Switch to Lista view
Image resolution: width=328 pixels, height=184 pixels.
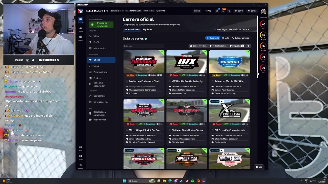(x=225, y=38)
